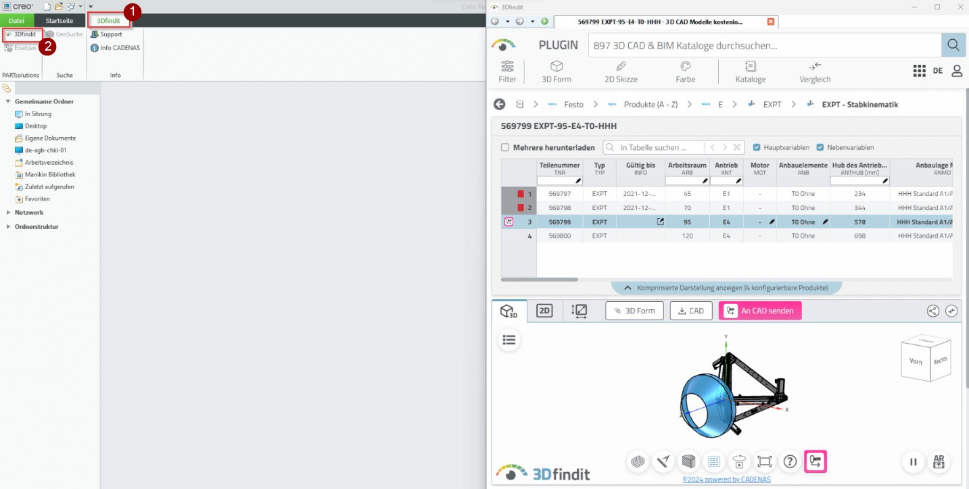This screenshot has width=969, height=489.
Task: Expand the Creo quick access customize arrow
Action: [x=91, y=6]
